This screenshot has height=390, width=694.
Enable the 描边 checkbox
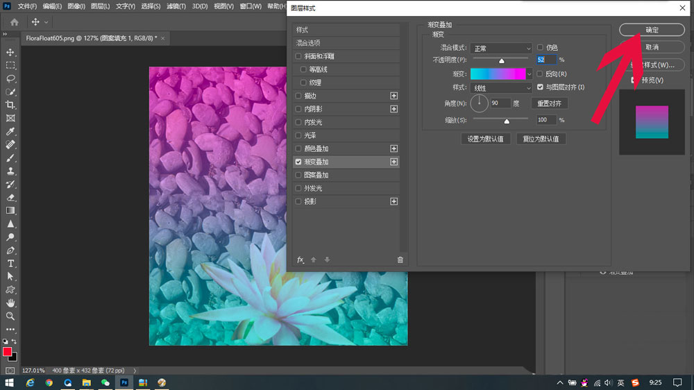(x=298, y=96)
